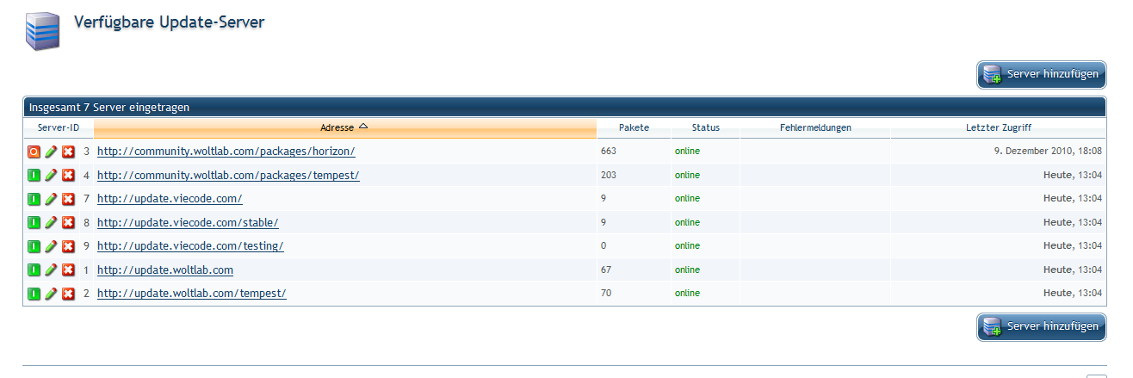Image resolution: width=1133 pixels, height=378 pixels.
Task: Sort by Letzter Zugriff column header
Action: click(998, 127)
